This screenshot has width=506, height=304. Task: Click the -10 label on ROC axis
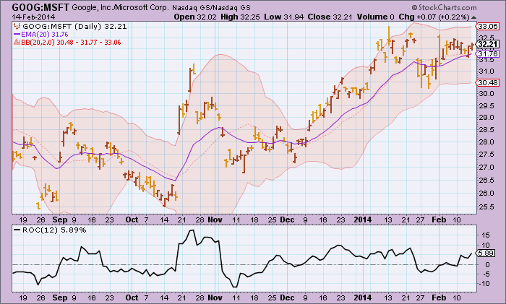(484, 284)
